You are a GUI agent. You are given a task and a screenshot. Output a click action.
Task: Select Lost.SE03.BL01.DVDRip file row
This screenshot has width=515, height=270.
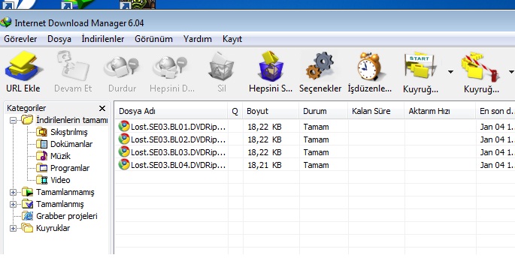(x=315, y=127)
